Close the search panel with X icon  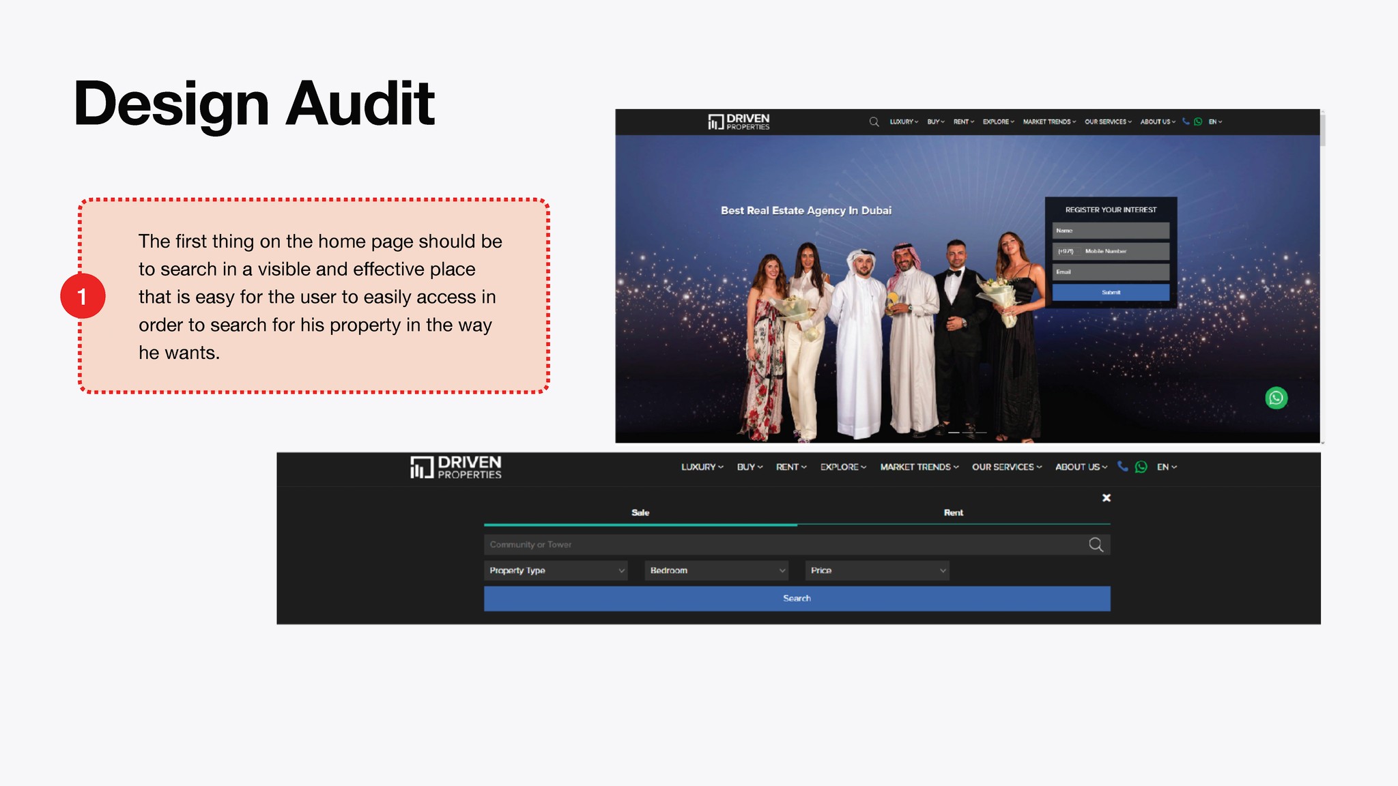point(1107,498)
